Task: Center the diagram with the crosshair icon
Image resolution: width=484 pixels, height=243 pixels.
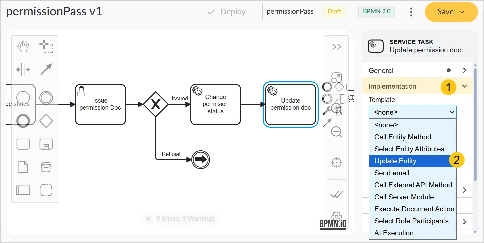Action: pos(336,163)
